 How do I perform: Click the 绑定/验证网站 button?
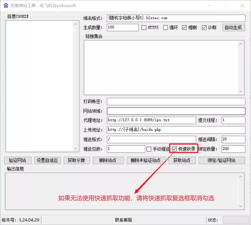click(222, 160)
